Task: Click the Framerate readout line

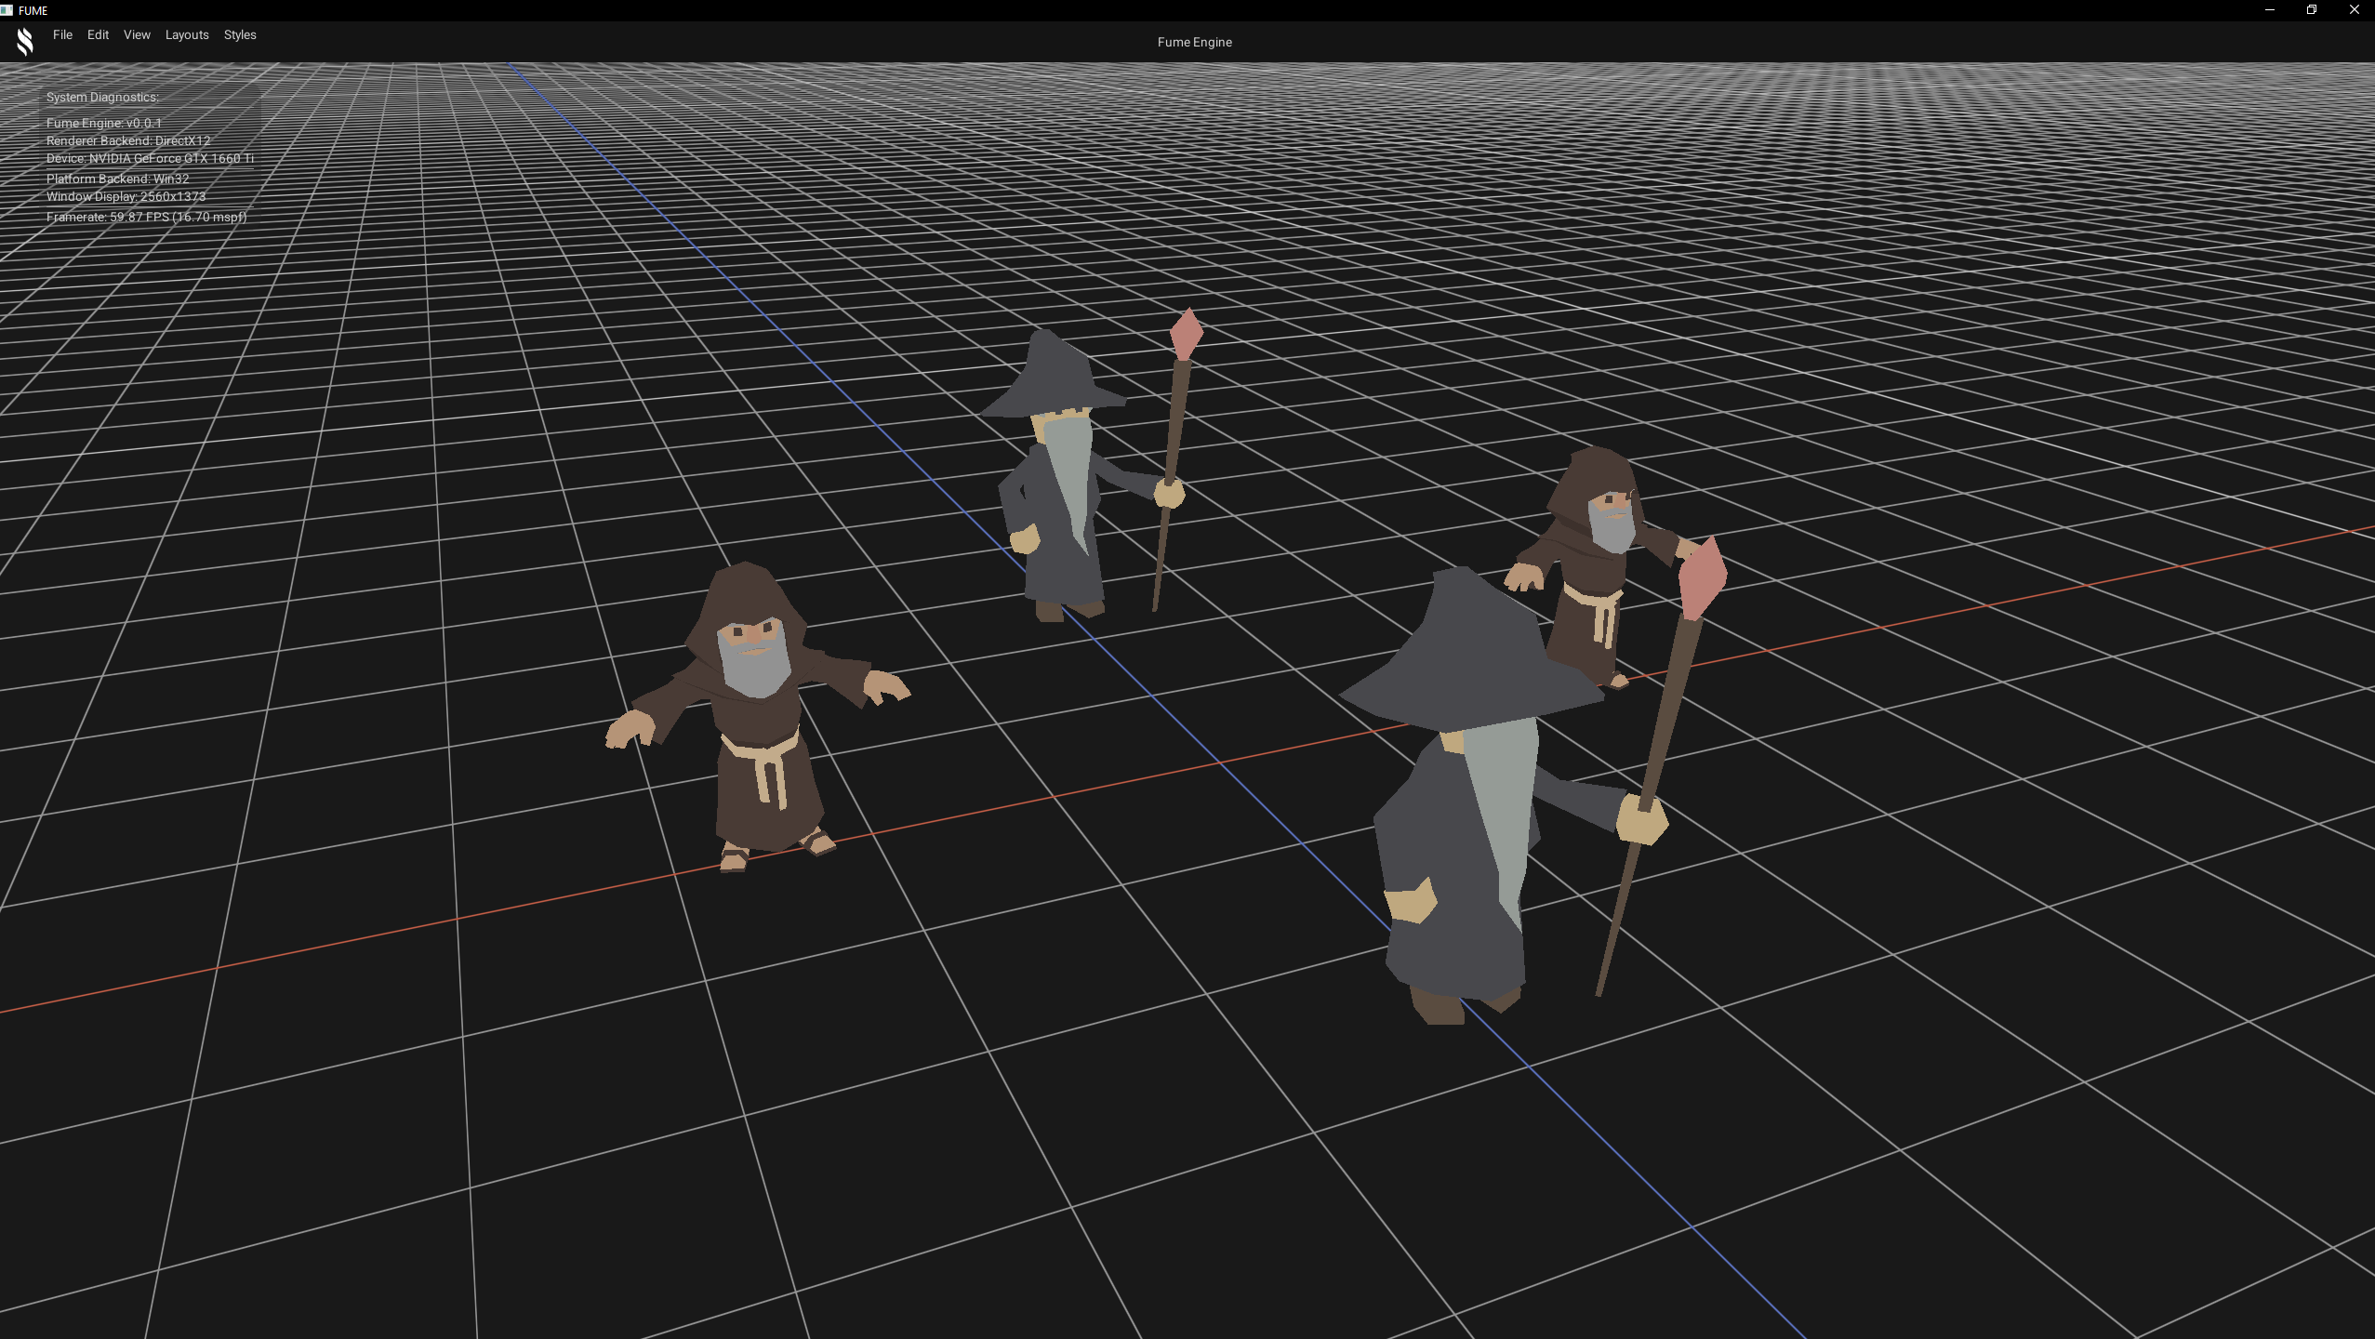Action: [146, 217]
